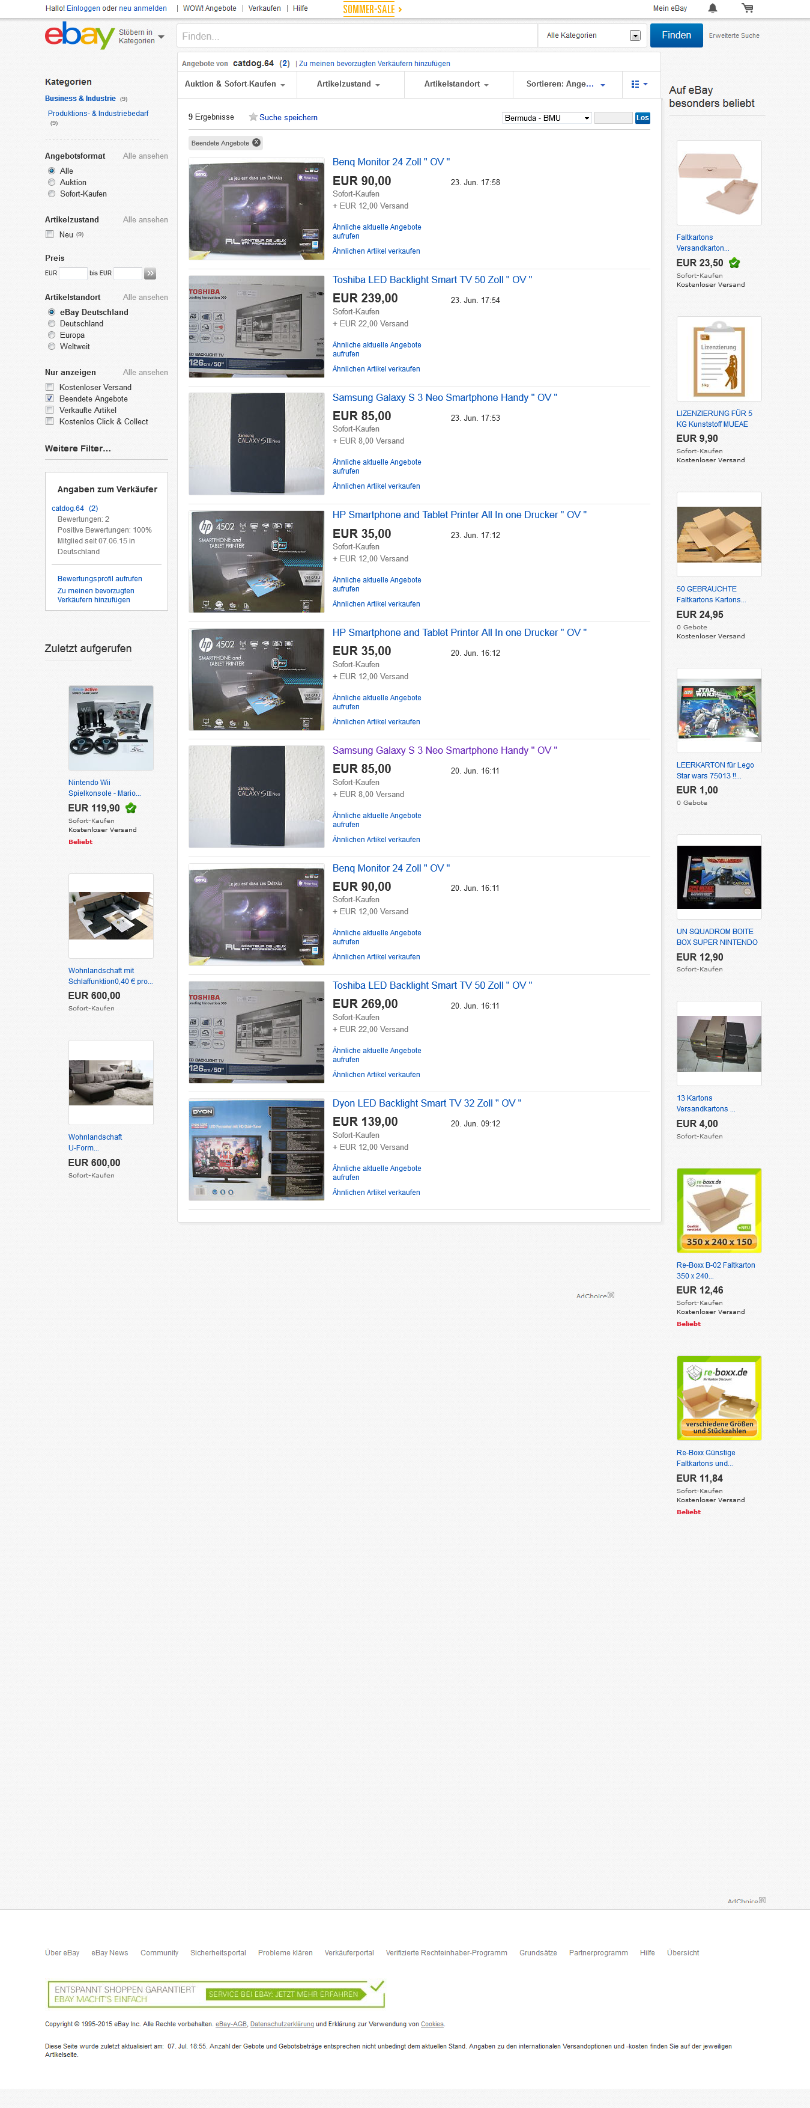Click the Einloggen link

(x=83, y=8)
